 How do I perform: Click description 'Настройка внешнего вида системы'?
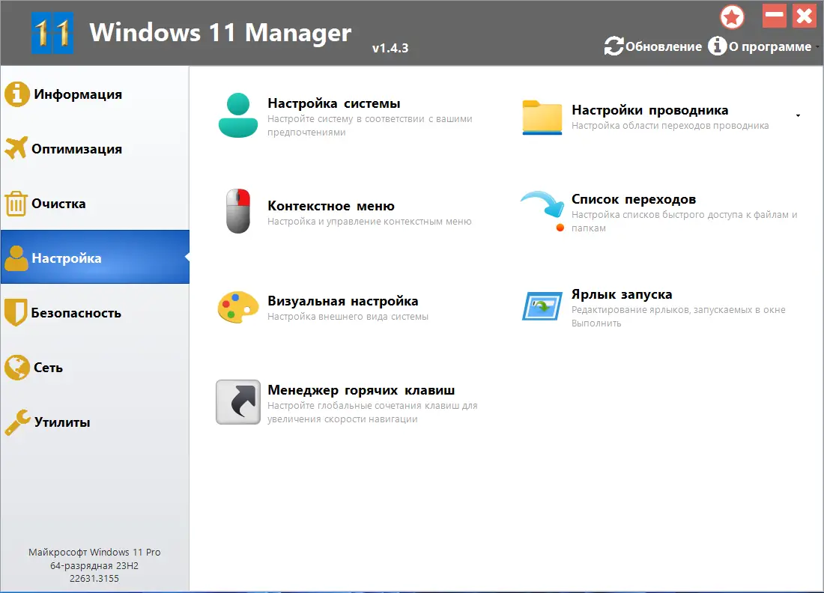[x=348, y=317]
